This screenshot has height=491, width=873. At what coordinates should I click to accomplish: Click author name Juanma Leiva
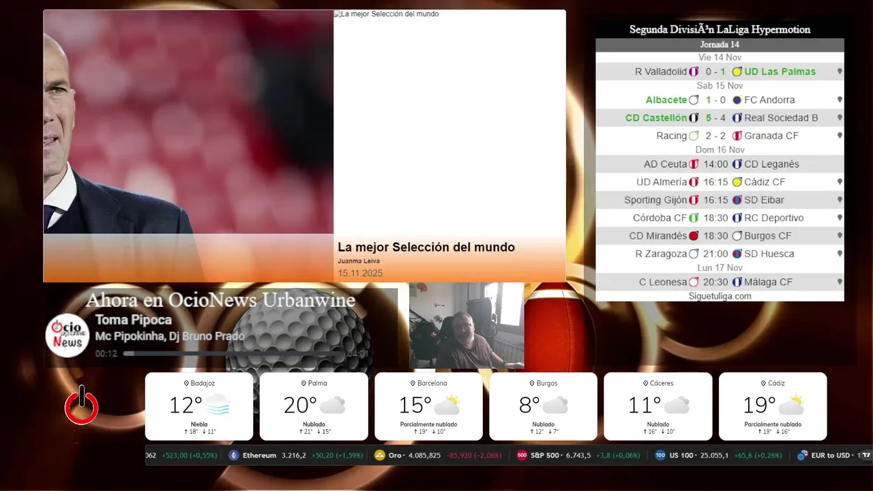point(359,261)
